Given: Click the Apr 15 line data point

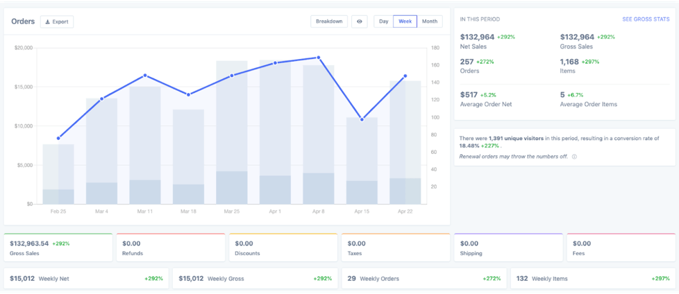Looking at the screenshot, I should coord(362,119).
